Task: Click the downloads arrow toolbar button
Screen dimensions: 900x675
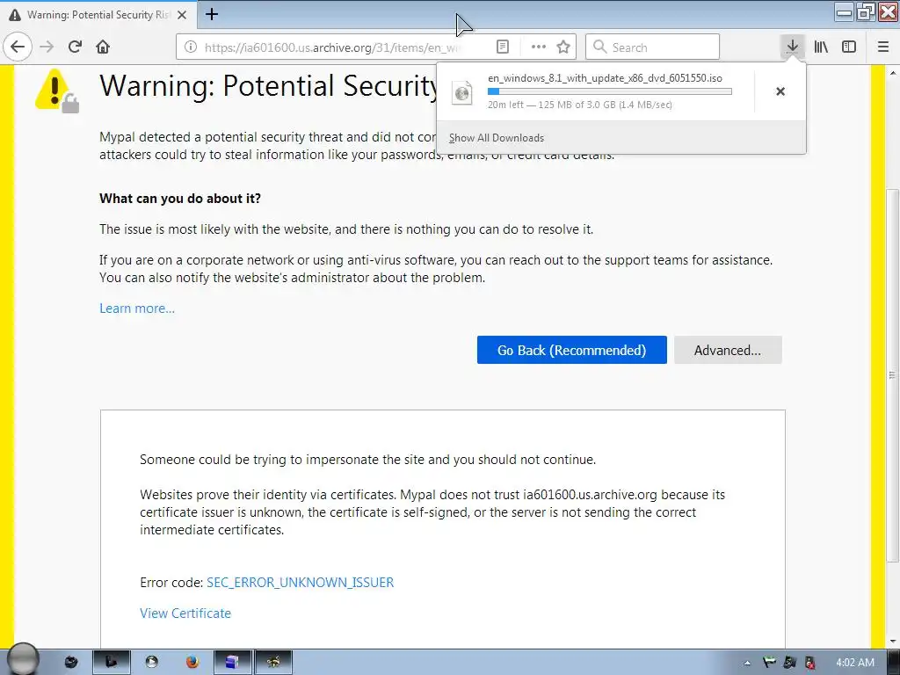Action: 792,47
